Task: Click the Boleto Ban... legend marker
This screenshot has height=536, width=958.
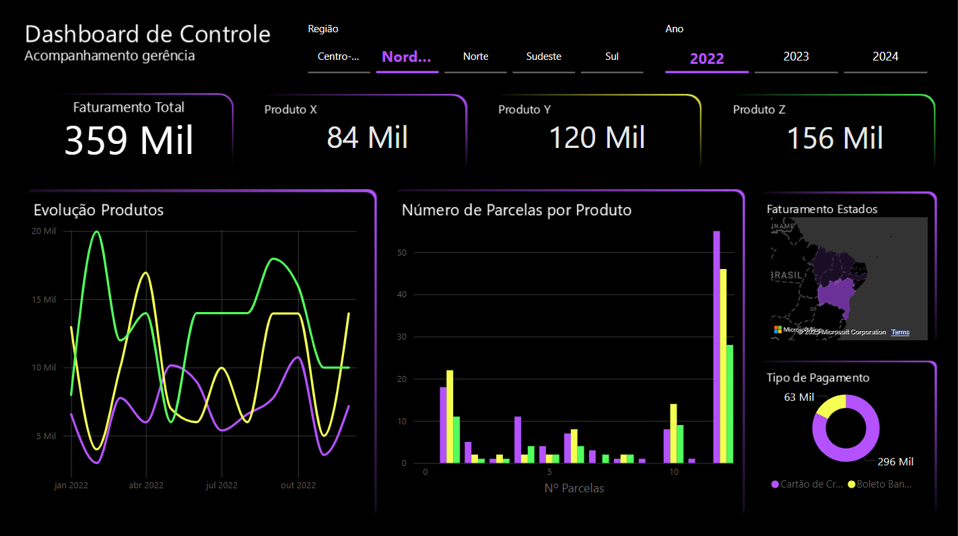Action: pyautogui.click(x=852, y=484)
